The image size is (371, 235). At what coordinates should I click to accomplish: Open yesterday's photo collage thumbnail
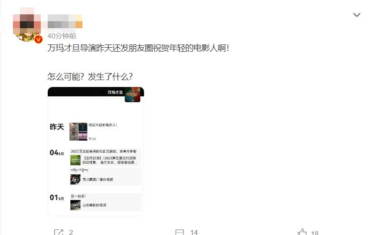(x=78, y=131)
